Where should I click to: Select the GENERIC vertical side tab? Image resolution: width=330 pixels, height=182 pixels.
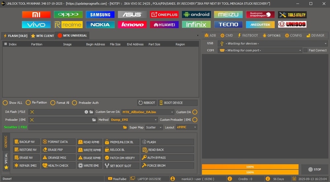coord(6,141)
